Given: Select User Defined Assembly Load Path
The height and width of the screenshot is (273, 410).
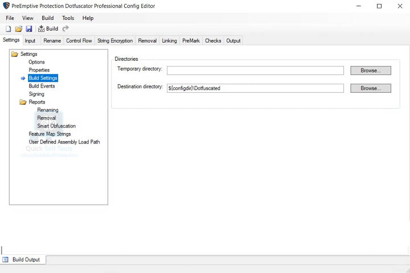Looking at the screenshot, I should coord(64,142).
